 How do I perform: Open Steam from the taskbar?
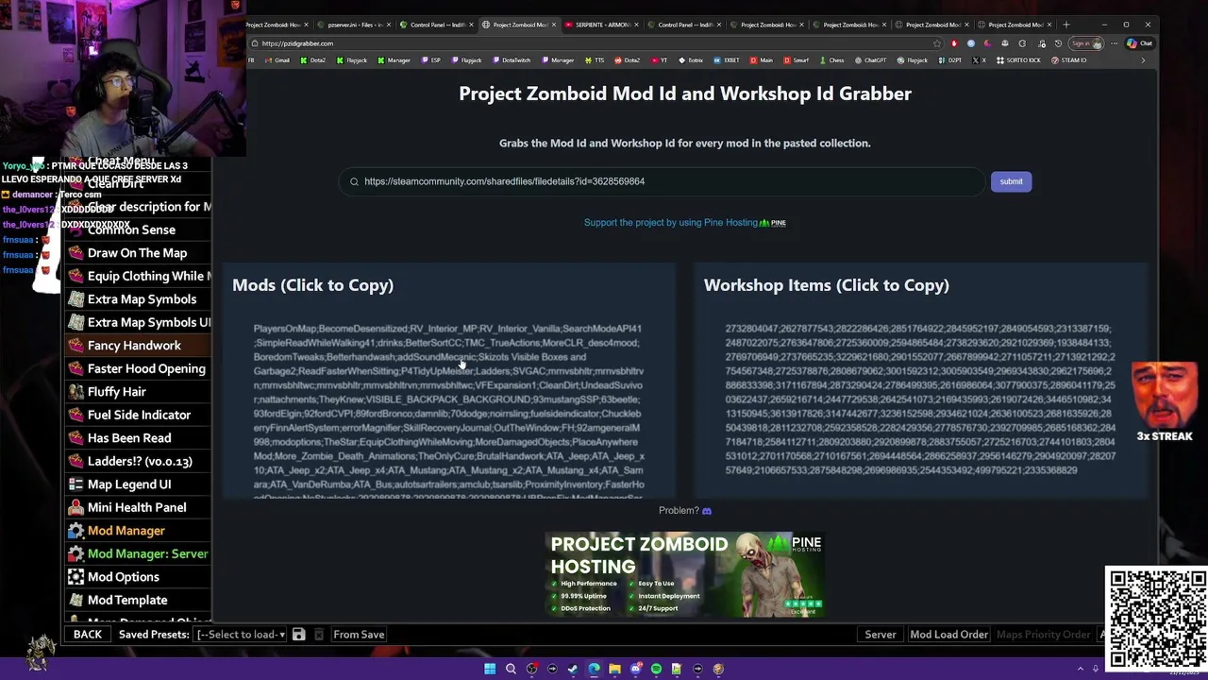tap(573, 669)
